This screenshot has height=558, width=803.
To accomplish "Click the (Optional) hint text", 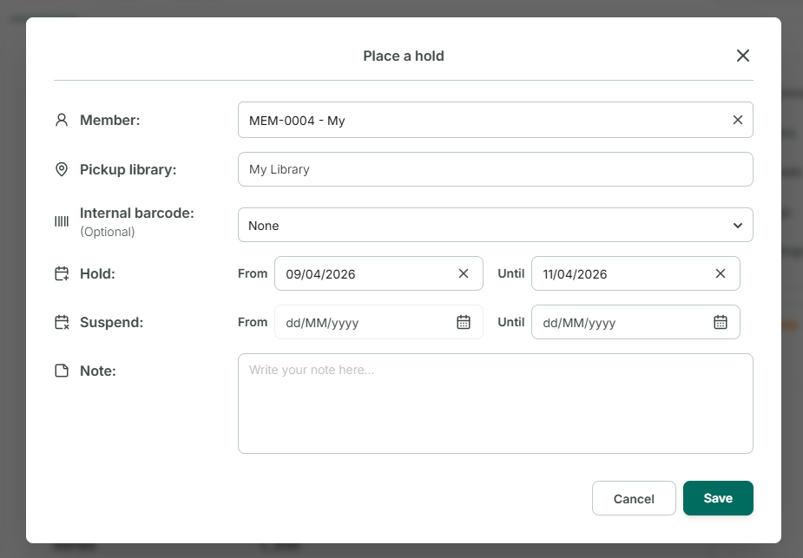I will (x=108, y=232).
